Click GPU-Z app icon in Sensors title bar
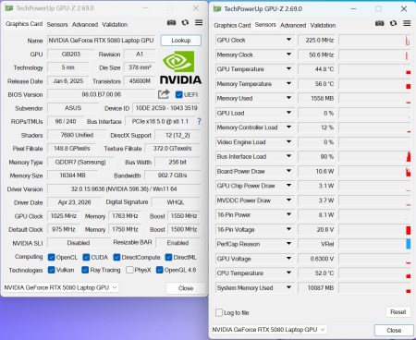The width and height of the screenshot is (416, 340). pos(217,8)
